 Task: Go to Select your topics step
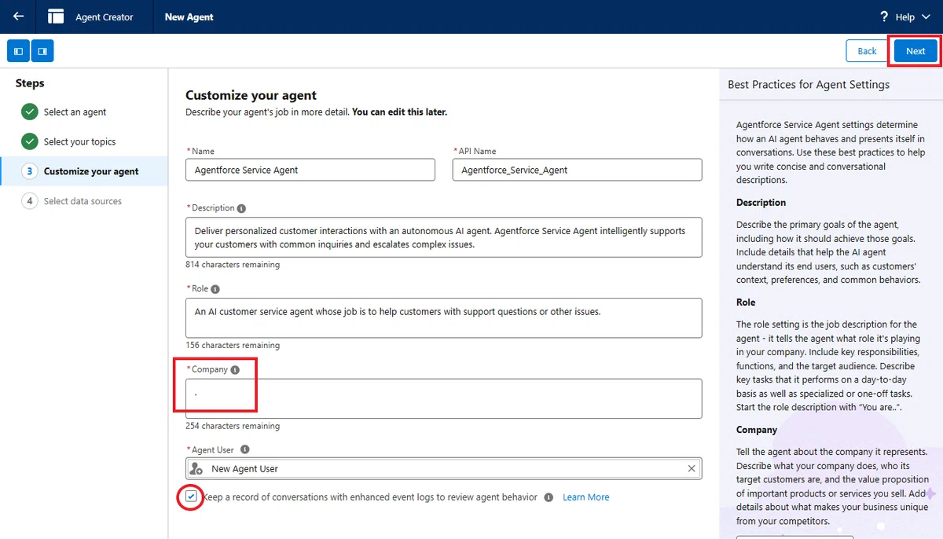(79, 141)
